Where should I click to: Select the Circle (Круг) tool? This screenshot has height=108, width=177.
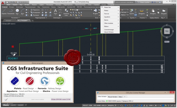[x=17, y=12]
